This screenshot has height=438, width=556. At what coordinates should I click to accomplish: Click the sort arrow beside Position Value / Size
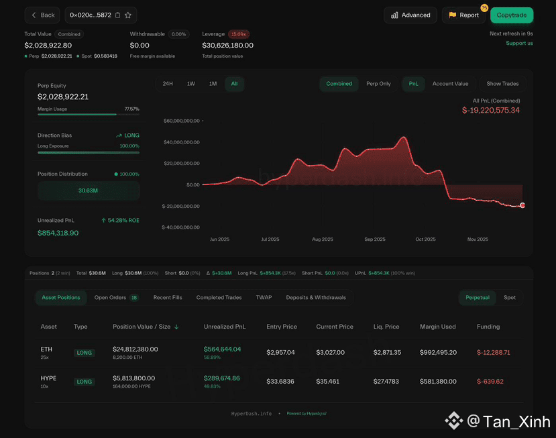point(176,327)
